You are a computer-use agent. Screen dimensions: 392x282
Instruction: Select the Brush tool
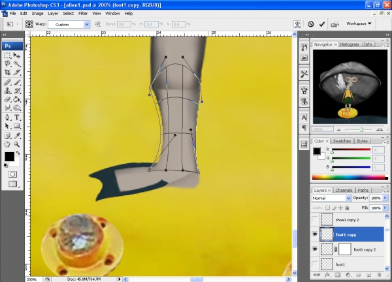coord(17,82)
